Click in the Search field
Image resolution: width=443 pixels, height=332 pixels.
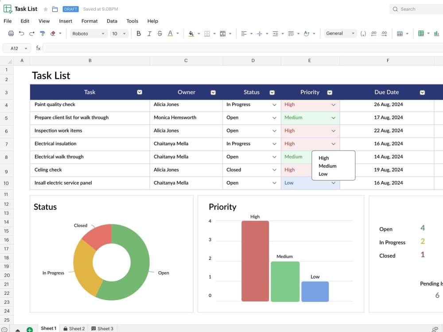[416, 9]
